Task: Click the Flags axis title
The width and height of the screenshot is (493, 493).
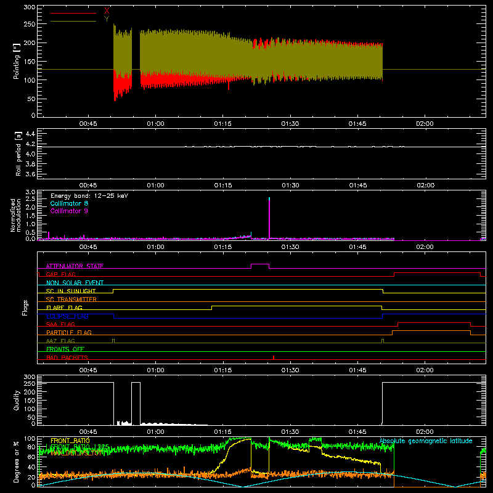Action: [25, 308]
